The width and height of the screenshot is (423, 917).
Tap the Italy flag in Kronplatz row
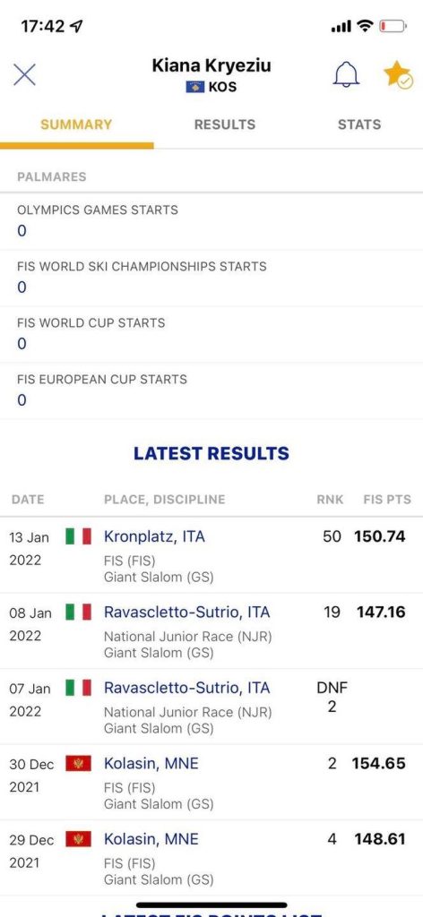click(78, 536)
